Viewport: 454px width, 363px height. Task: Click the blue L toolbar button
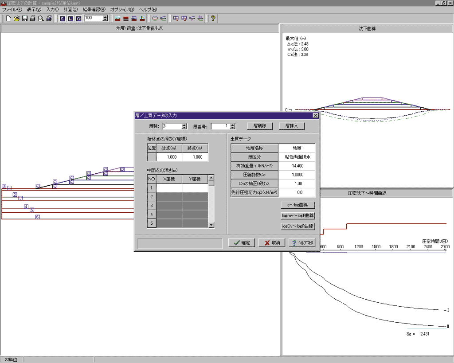point(70,19)
